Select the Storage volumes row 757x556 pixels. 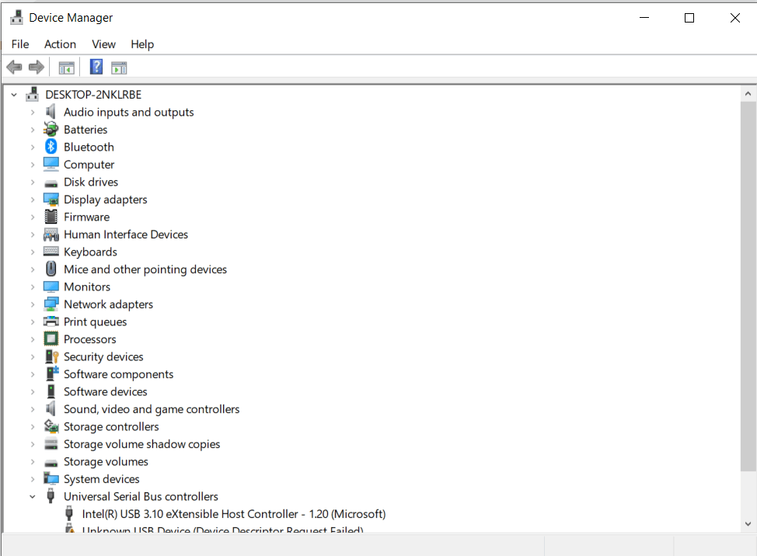106,461
